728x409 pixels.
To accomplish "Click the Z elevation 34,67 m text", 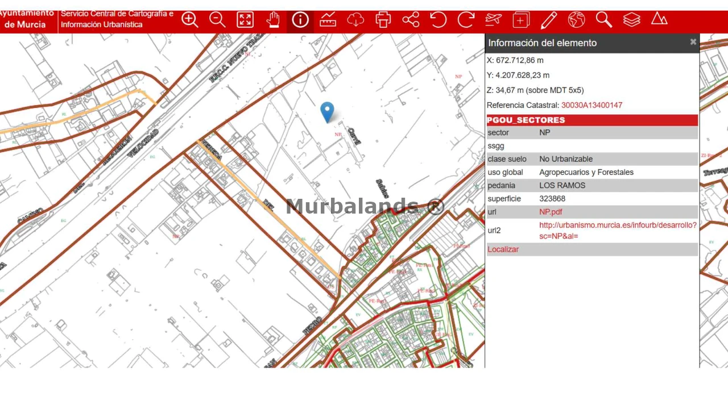I will (535, 90).
